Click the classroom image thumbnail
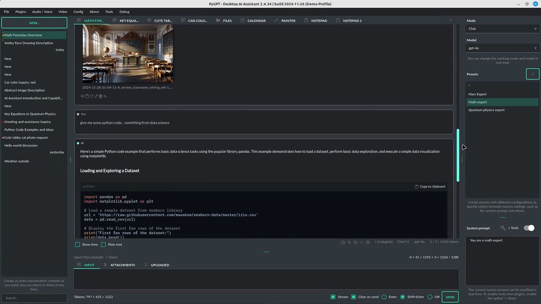The width and height of the screenshot is (541, 304). coord(128,53)
